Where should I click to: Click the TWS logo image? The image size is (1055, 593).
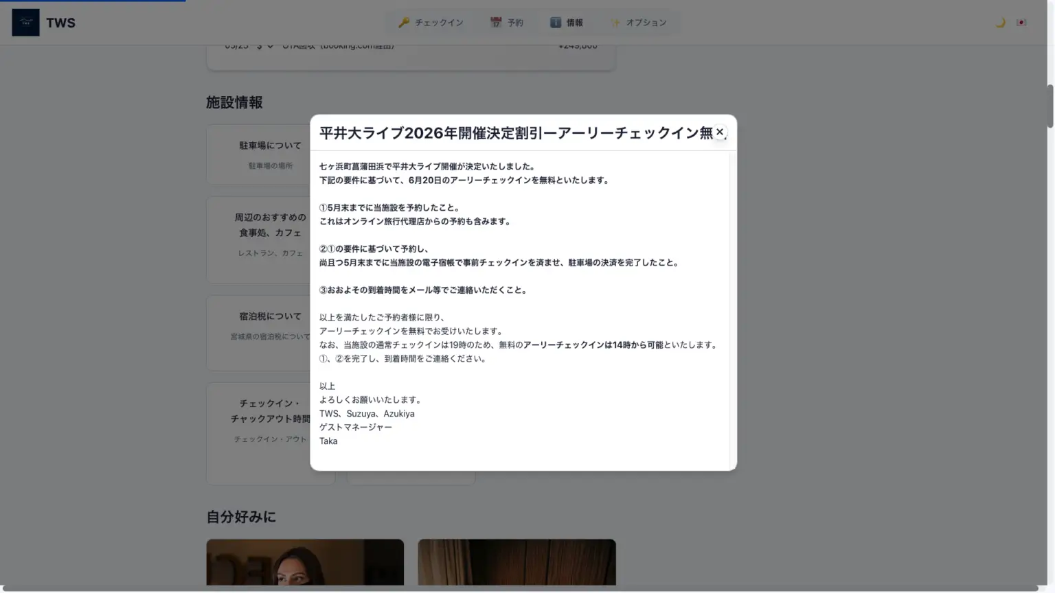pos(25,23)
